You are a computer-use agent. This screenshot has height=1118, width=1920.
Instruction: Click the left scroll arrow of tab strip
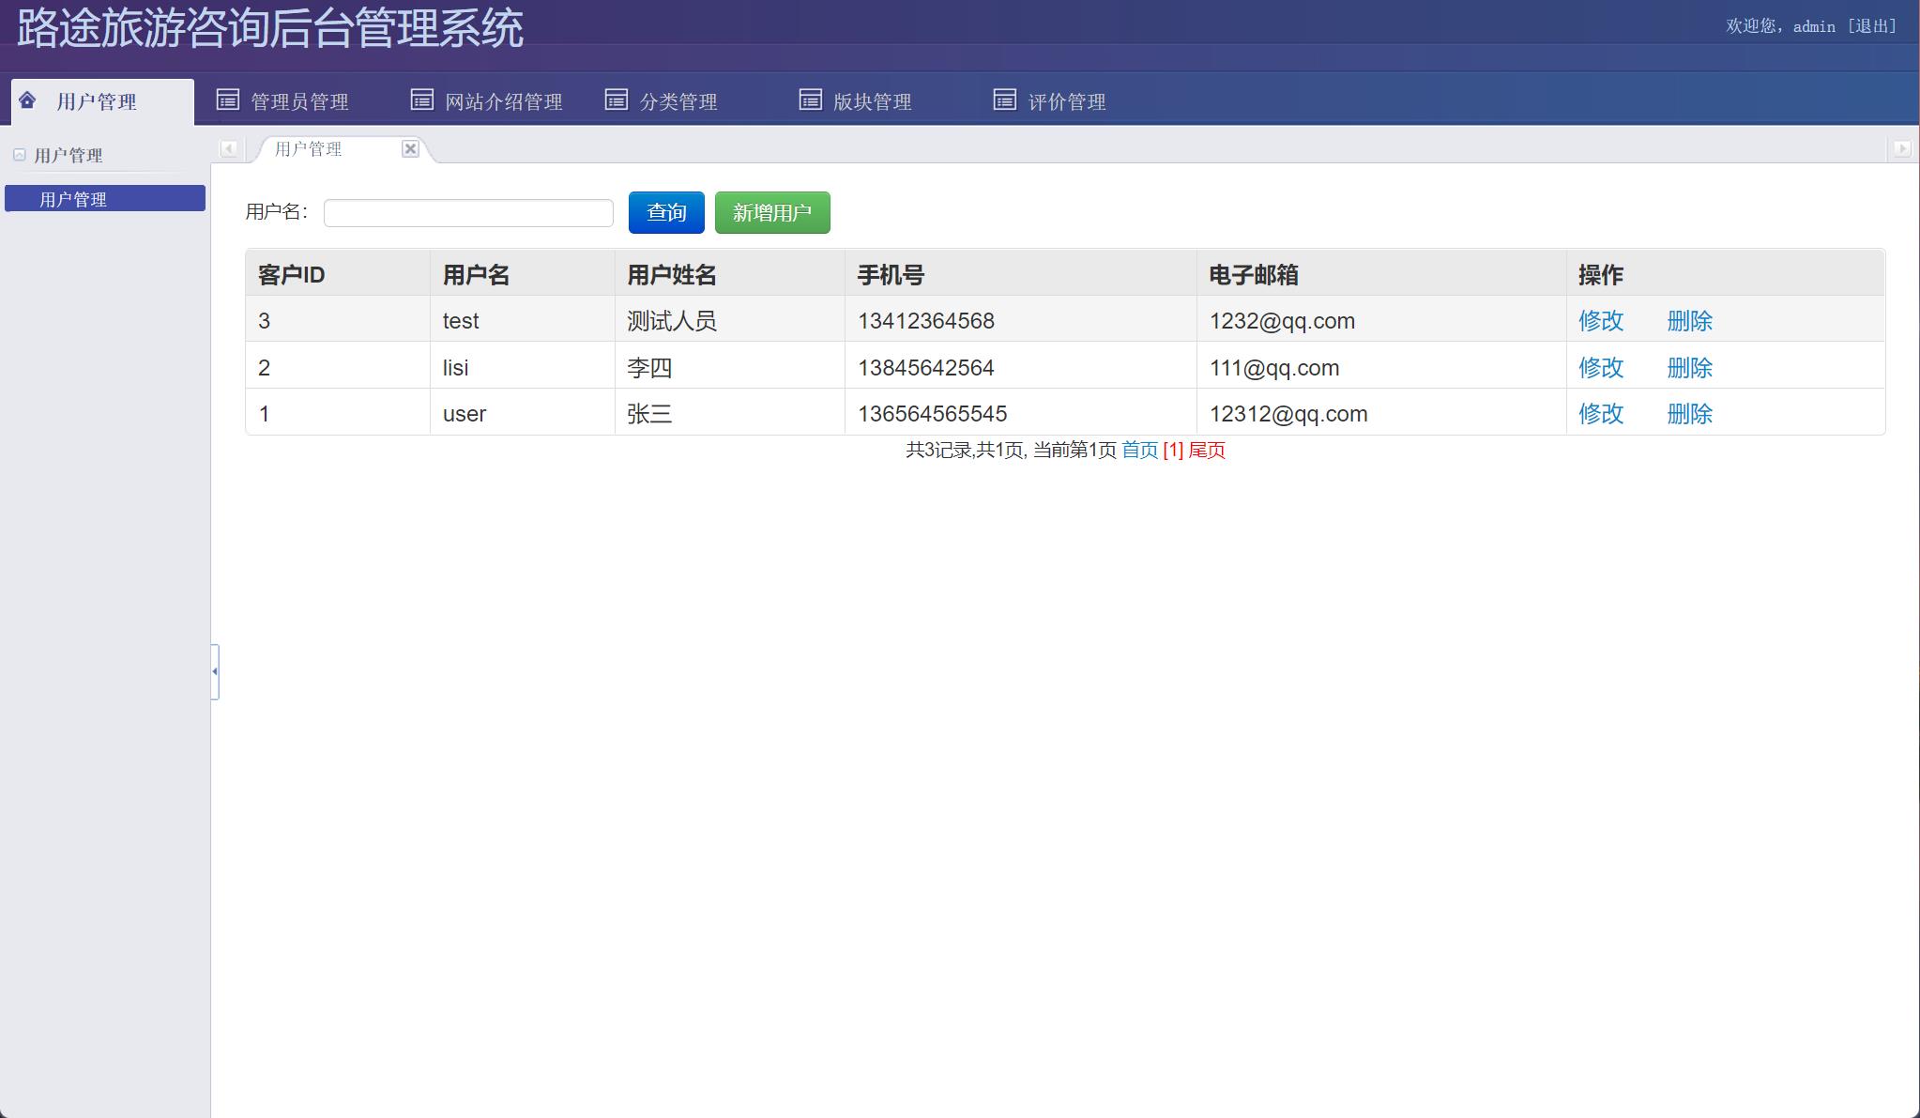click(x=228, y=148)
